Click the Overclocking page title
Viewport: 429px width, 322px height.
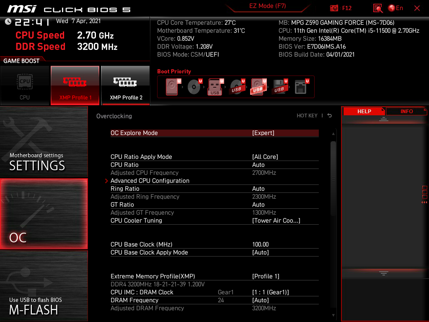tap(114, 116)
